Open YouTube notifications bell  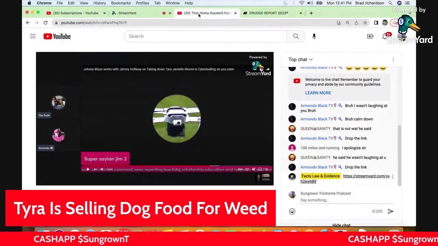(x=385, y=36)
